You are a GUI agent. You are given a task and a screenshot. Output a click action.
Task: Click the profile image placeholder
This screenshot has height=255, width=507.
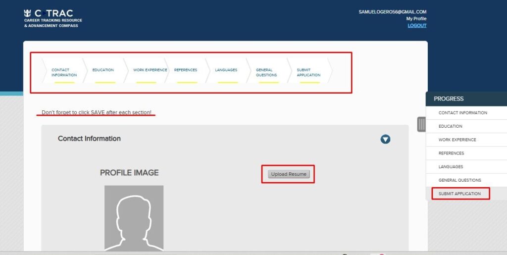134,218
